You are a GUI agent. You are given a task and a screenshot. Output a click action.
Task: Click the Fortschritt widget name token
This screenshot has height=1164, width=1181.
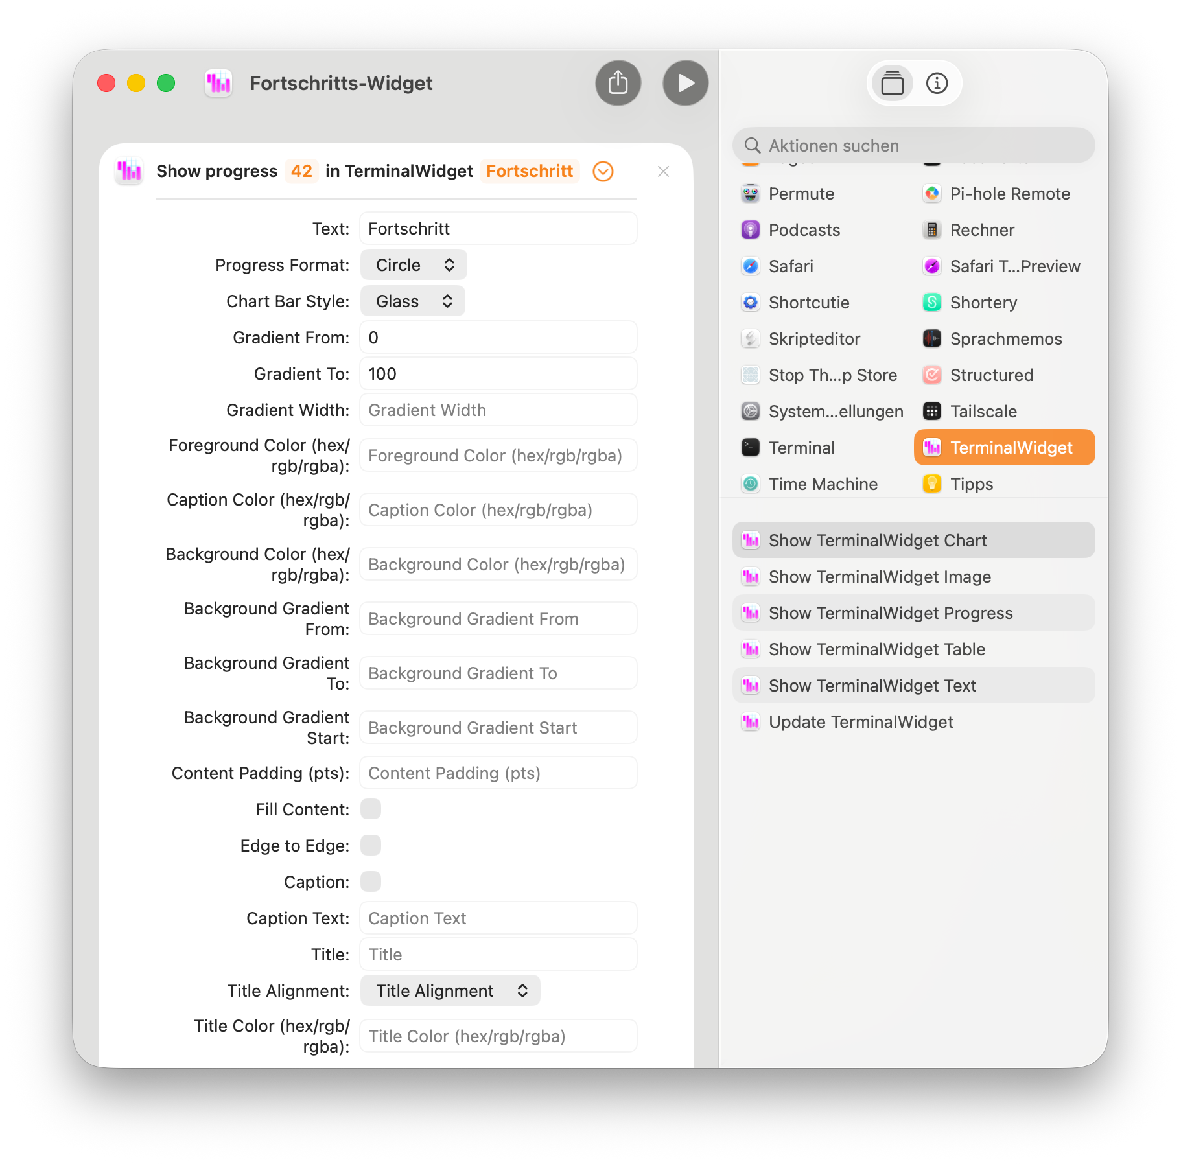point(530,171)
